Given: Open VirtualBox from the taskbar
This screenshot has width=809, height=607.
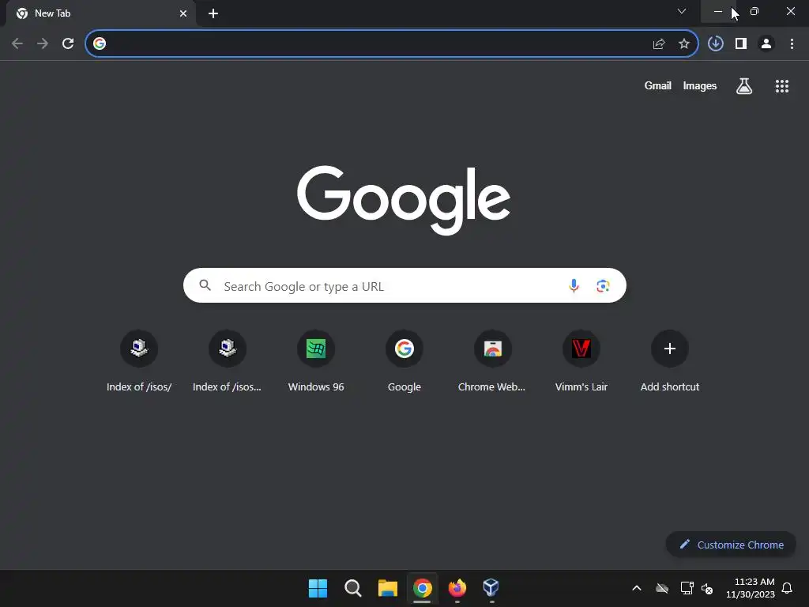Looking at the screenshot, I should [x=491, y=588].
